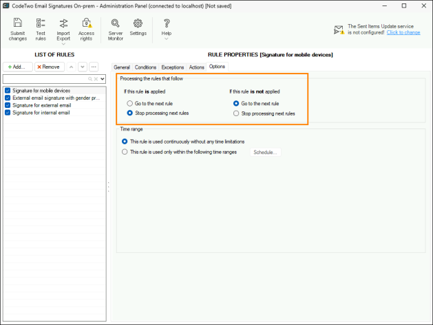433x325 pixels.
Task: Click the Add... rule button
Action: pos(18,67)
